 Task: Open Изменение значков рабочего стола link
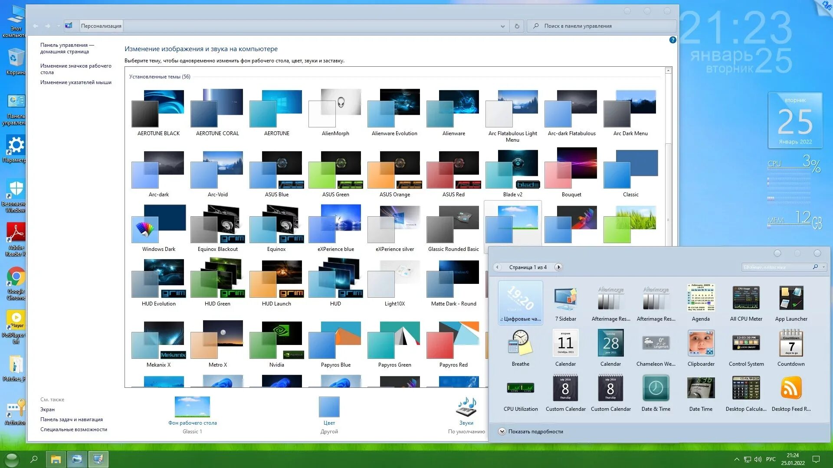pos(75,69)
